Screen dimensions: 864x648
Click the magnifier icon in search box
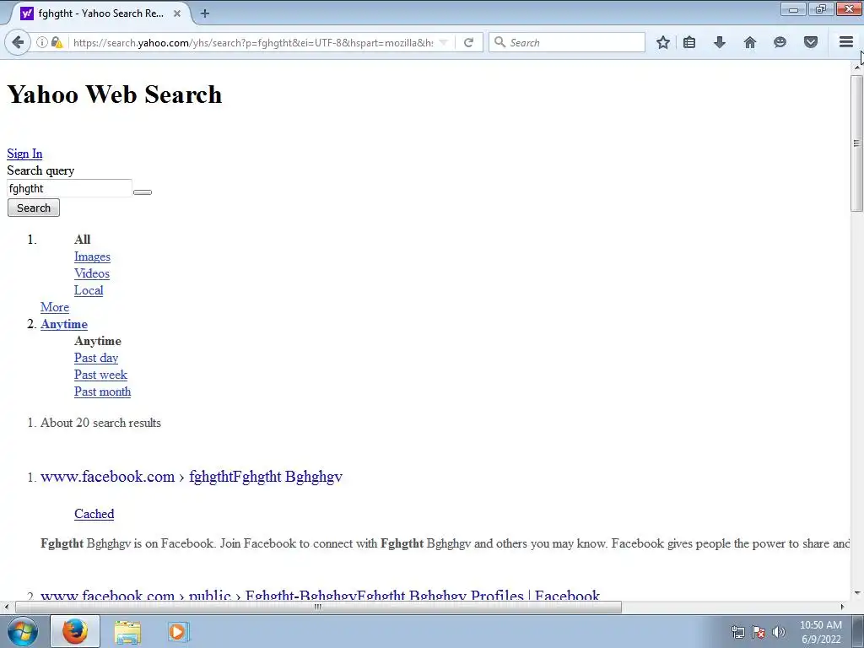(499, 42)
